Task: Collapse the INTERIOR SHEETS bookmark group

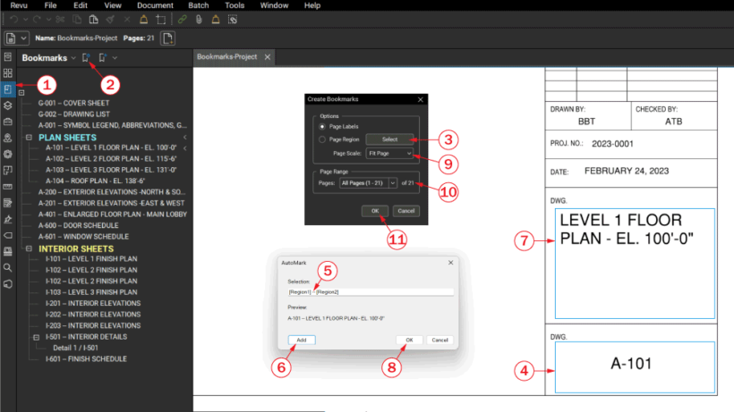Action: (x=29, y=248)
